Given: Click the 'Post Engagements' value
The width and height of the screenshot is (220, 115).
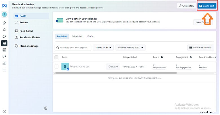Looking at the screenshot, I should [x=183, y=67].
